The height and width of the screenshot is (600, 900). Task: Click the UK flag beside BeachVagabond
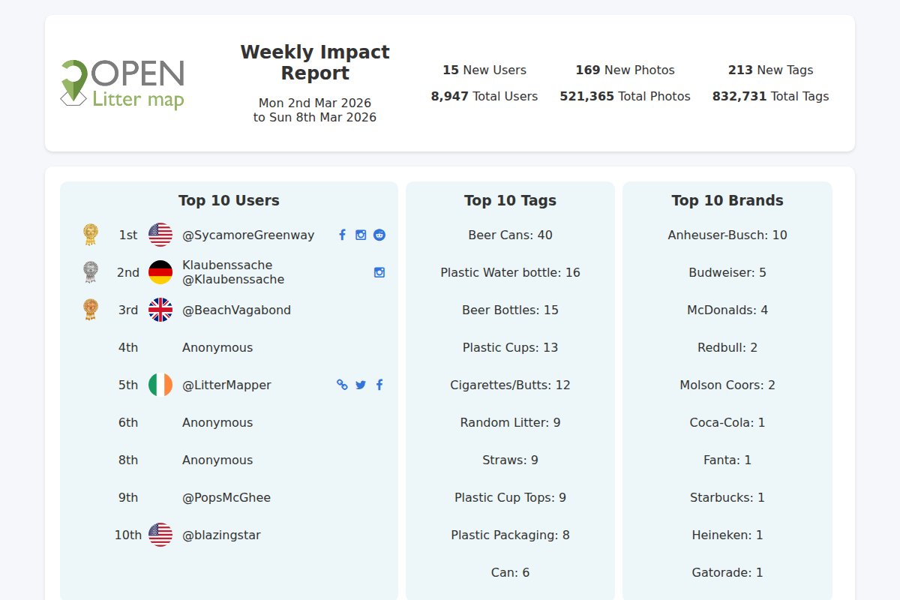click(160, 310)
